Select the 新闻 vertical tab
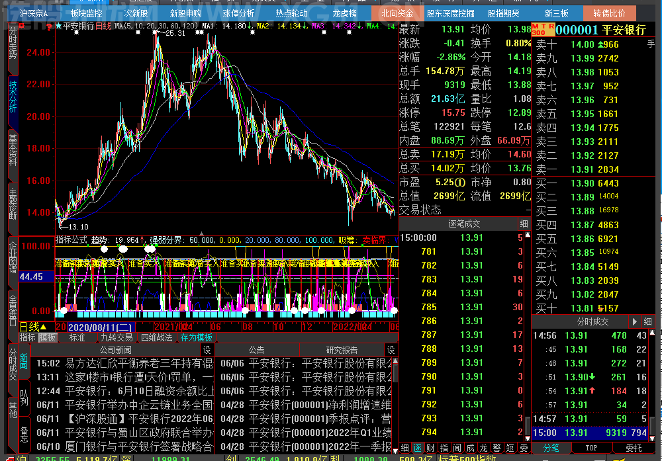 (x=24, y=361)
